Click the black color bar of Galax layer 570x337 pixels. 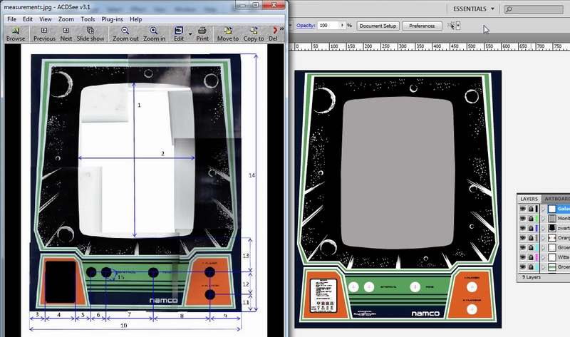pyautogui.click(x=537, y=209)
